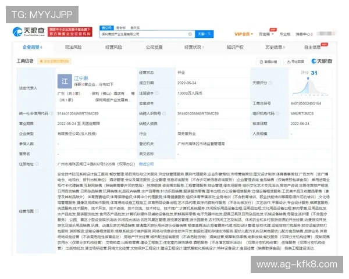Click the 导出数据 export button
The height and width of the screenshot is (279, 349).
coord(295,62)
